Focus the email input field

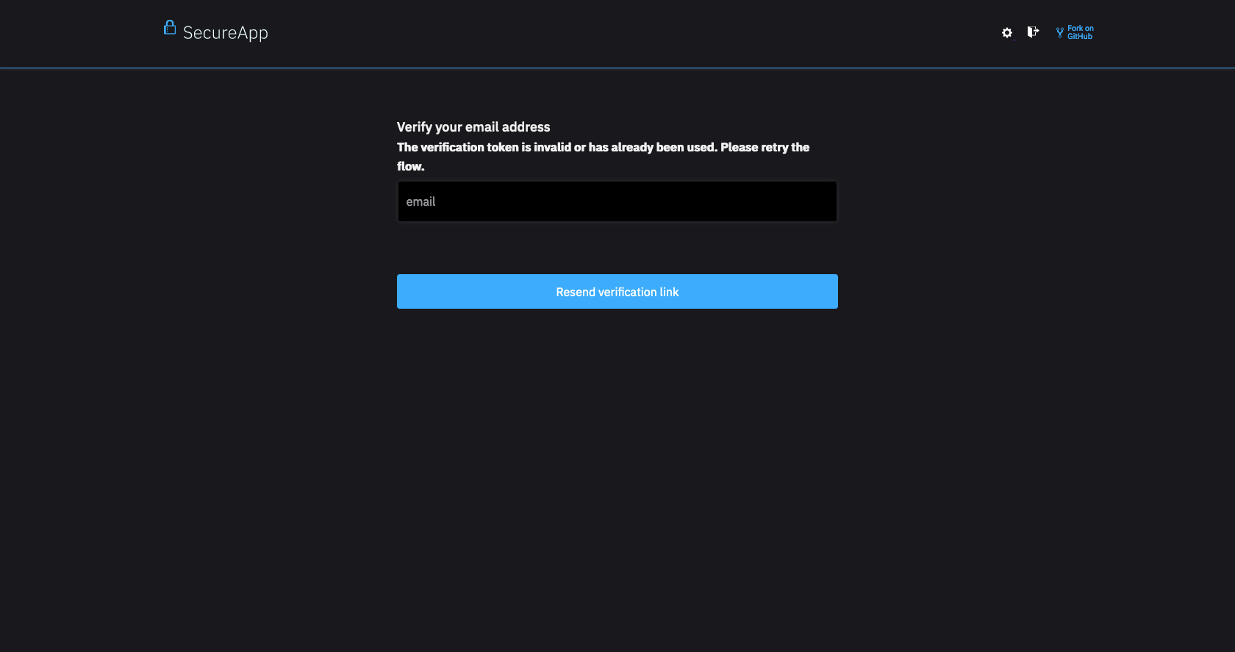(617, 201)
